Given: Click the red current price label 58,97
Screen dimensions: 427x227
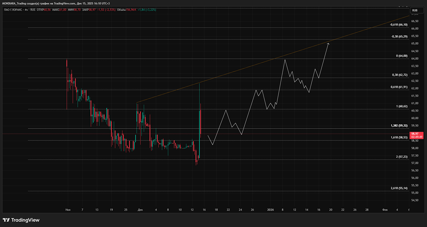Looking at the screenshot, I should [415, 134].
